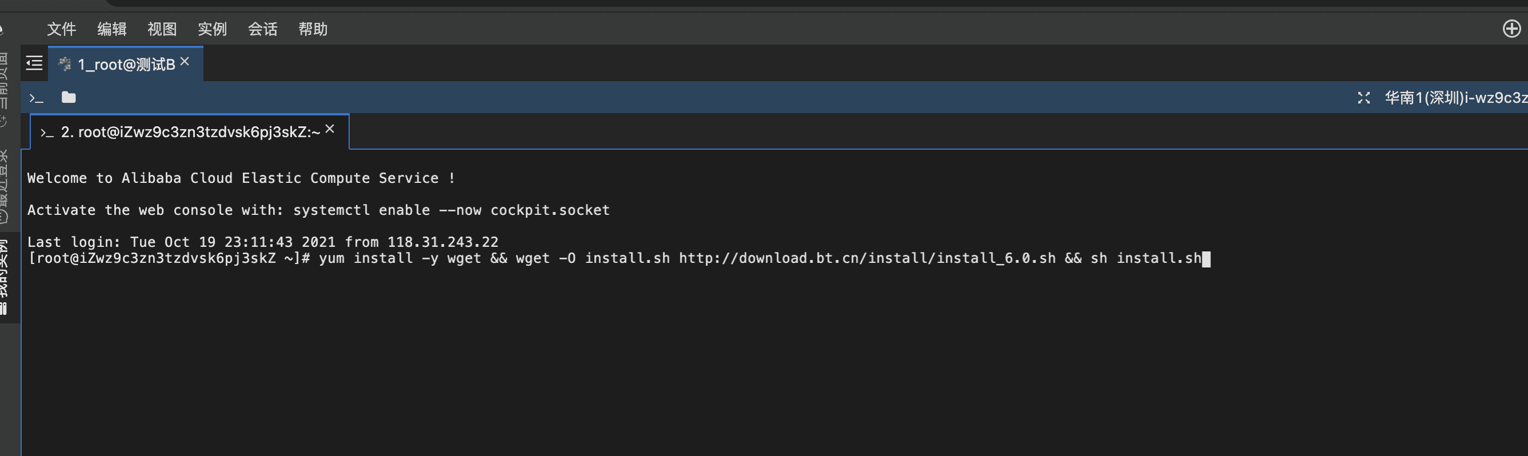Image resolution: width=1528 pixels, height=456 pixels.
Task: Open the 会话 menu
Action: [x=263, y=29]
